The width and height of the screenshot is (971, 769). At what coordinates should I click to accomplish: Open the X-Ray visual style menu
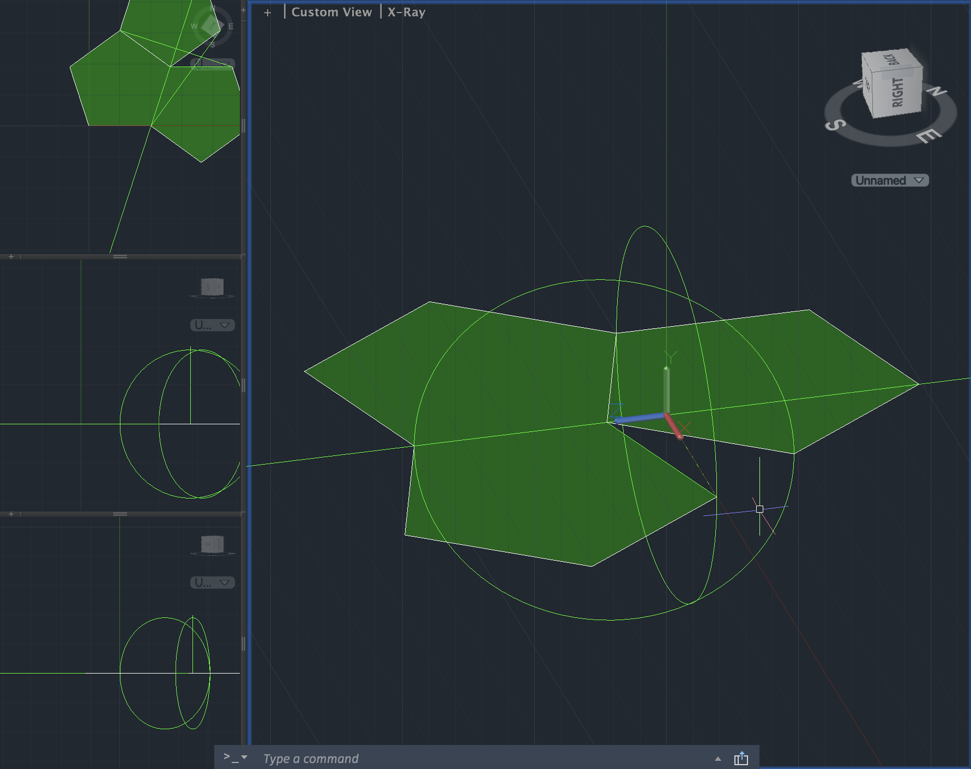click(x=406, y=12)
